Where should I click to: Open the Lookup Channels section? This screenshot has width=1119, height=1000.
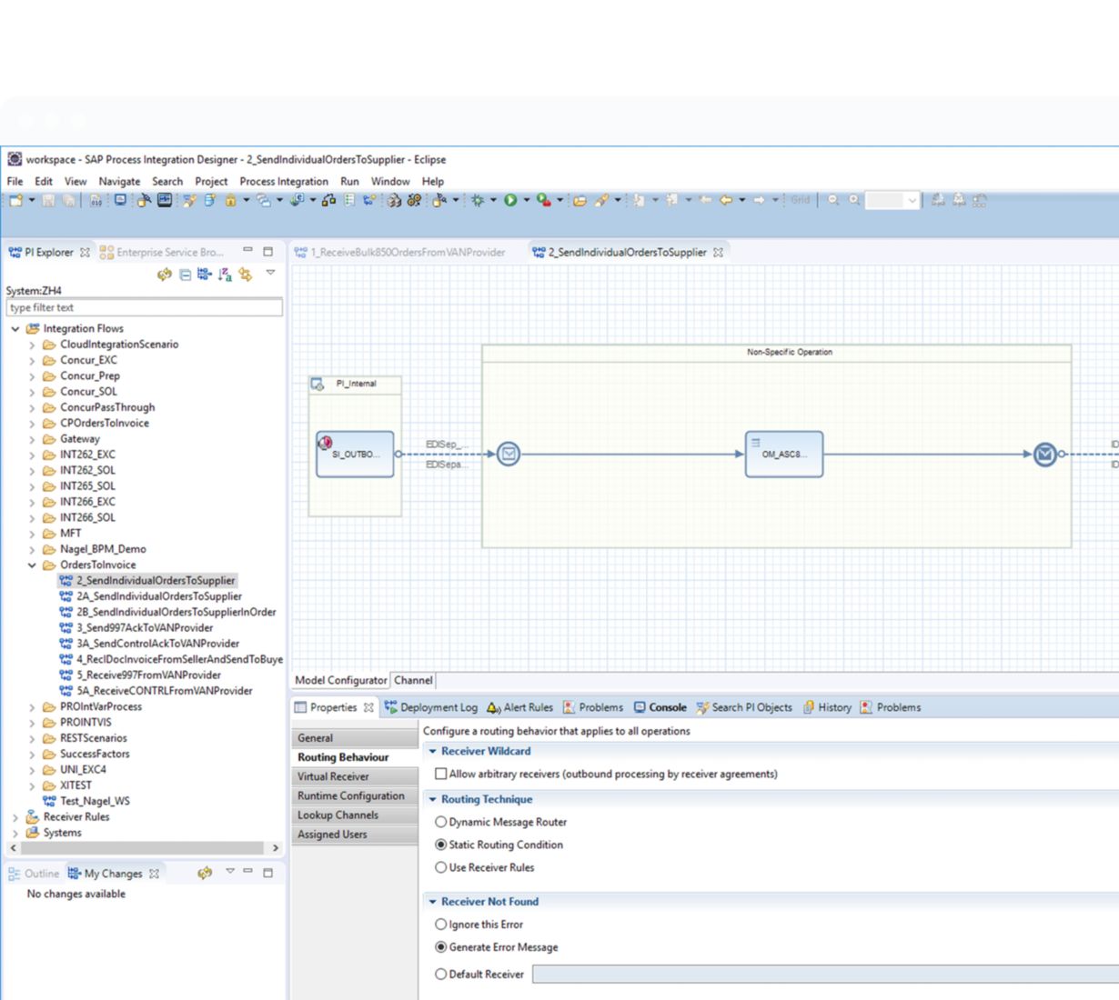point(355,815)
